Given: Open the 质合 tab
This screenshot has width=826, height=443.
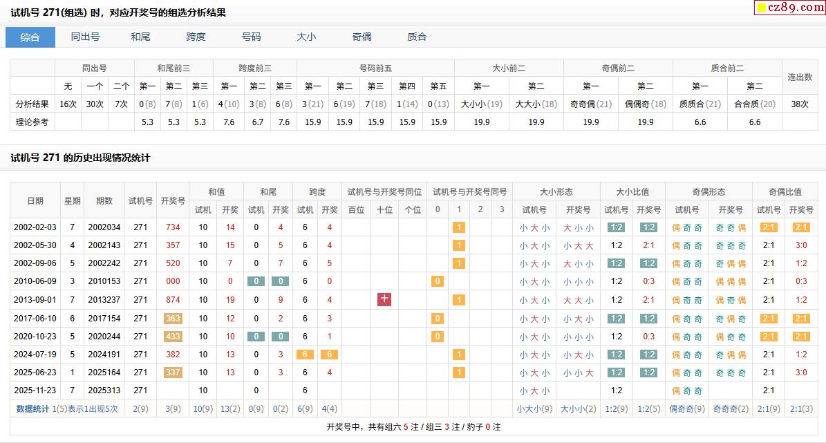Looking at the screenshot, I should (417, 37).
